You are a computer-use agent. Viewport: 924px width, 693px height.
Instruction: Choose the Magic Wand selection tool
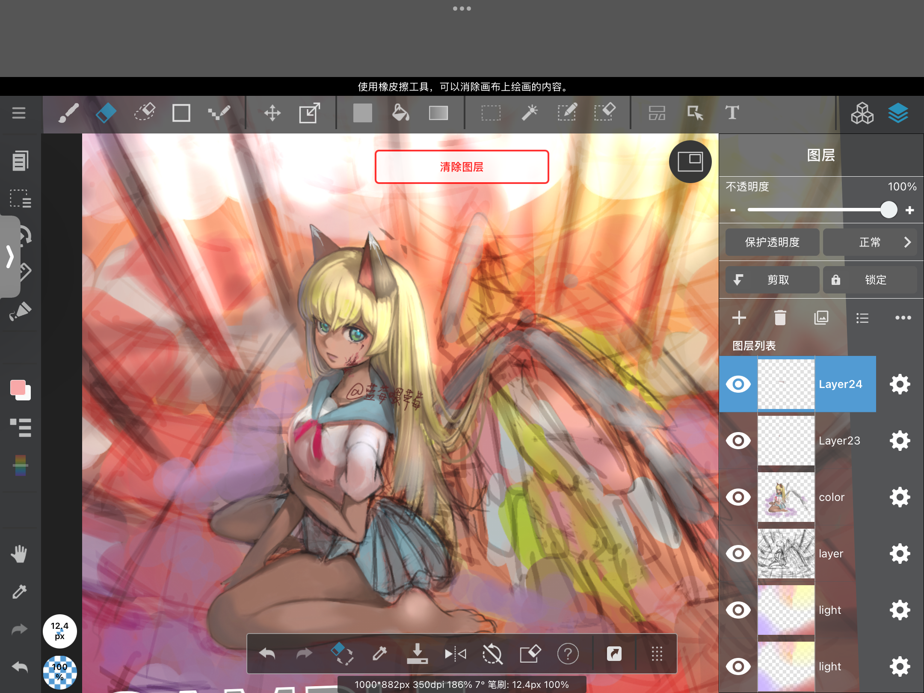[530, 113]
